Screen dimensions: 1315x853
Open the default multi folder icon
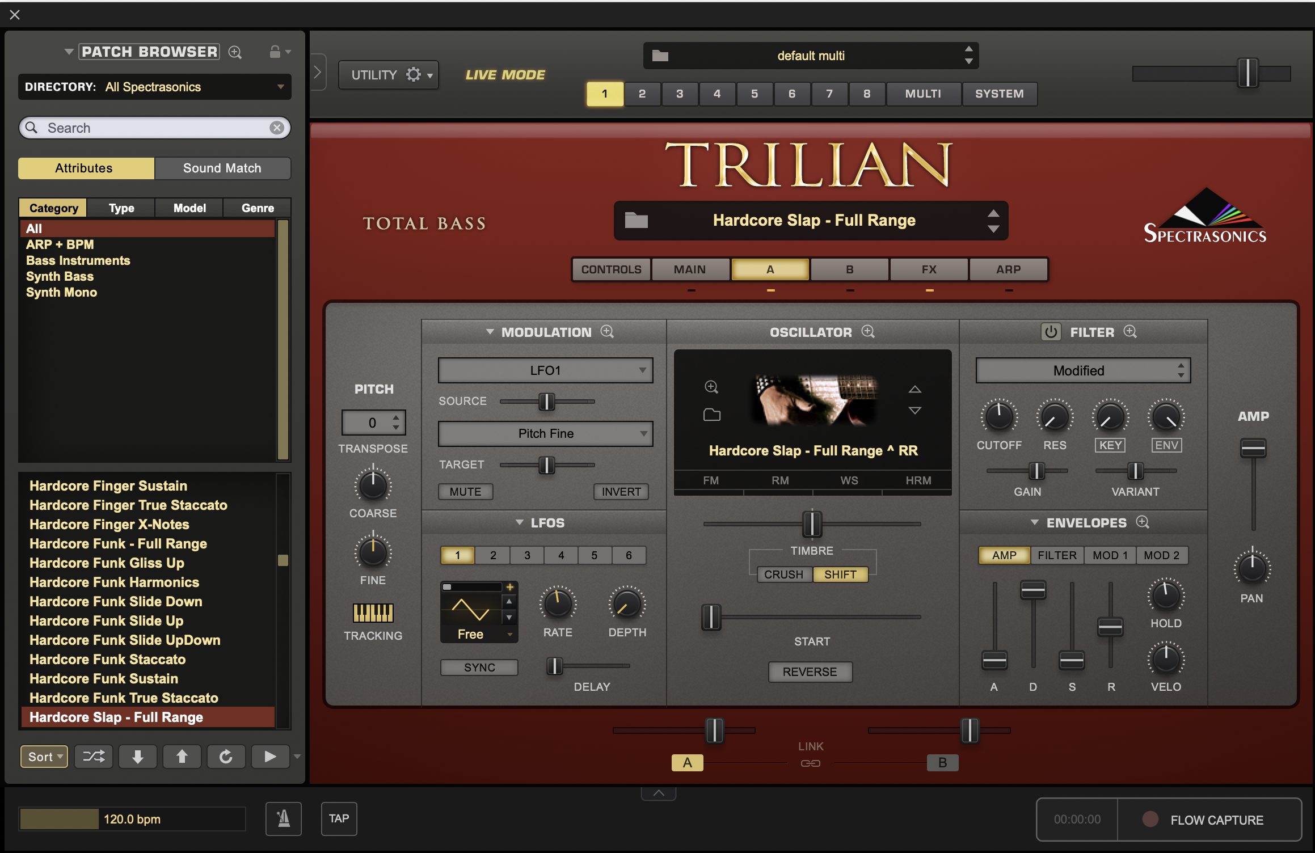click(x=660, y=56)
